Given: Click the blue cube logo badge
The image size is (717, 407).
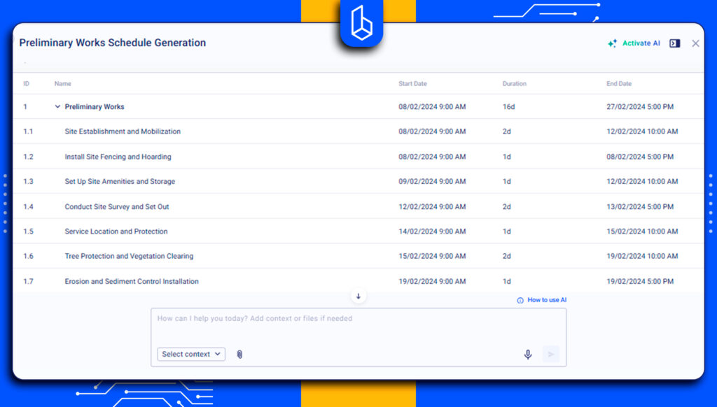Looking at the screenshot, I should pos(361,23).
